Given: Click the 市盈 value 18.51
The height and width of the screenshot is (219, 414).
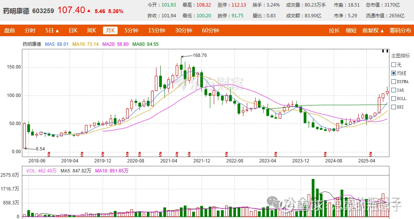Looking at the screenshot, I should (x=354, y=5).
